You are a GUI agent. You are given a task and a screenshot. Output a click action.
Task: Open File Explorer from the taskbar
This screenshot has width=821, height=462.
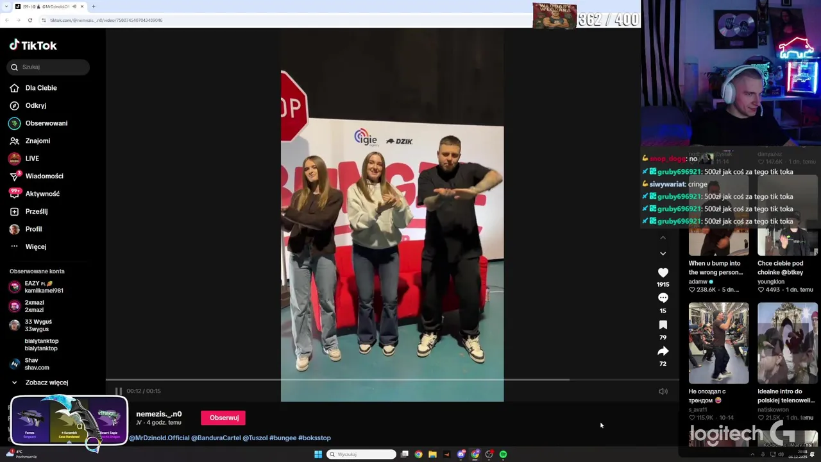point(432,454)
